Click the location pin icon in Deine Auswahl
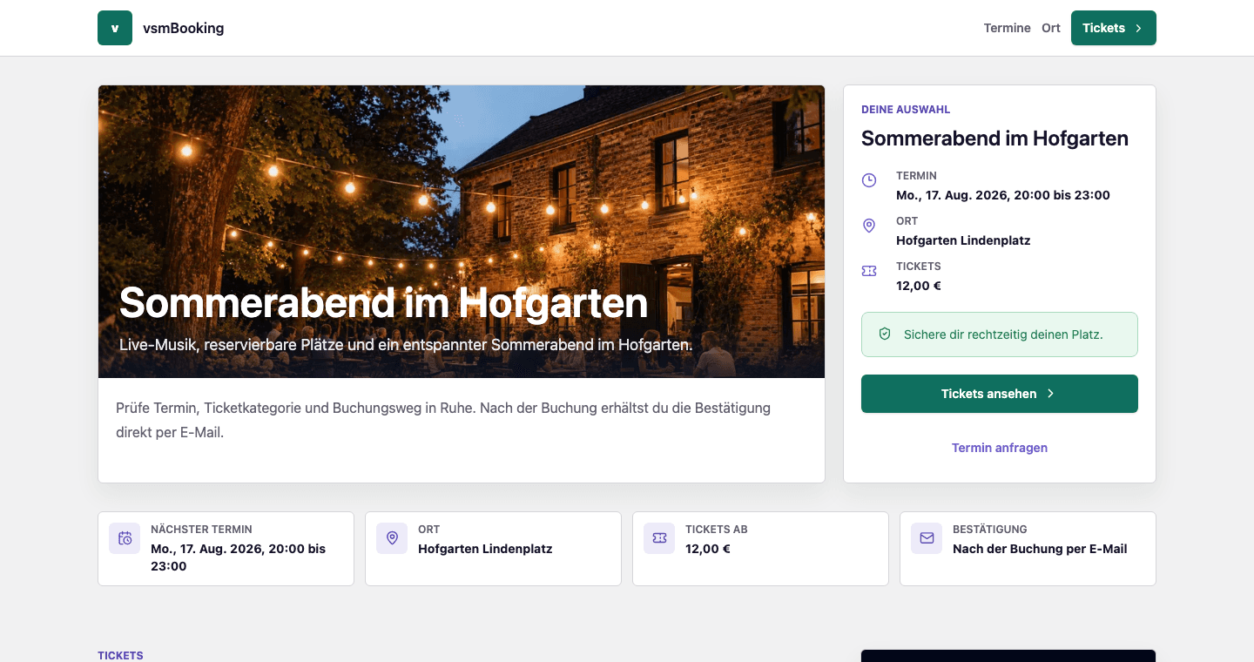The height and width of the screenshot is (662, 1254). (869, 226)
